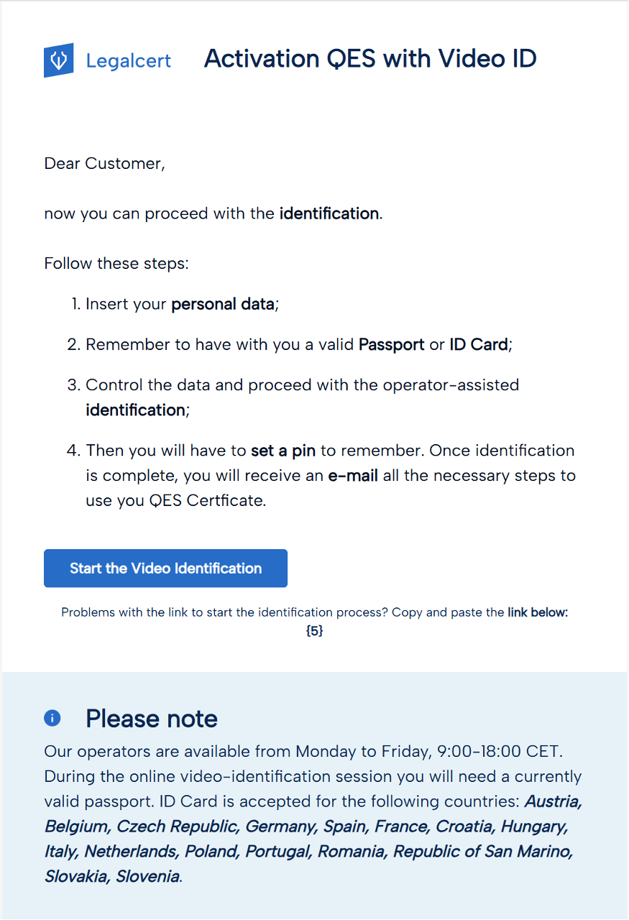The image size is (629, 920).
Task: Click "Republic of San Marino" in country list
Action: tap(482, 852)
